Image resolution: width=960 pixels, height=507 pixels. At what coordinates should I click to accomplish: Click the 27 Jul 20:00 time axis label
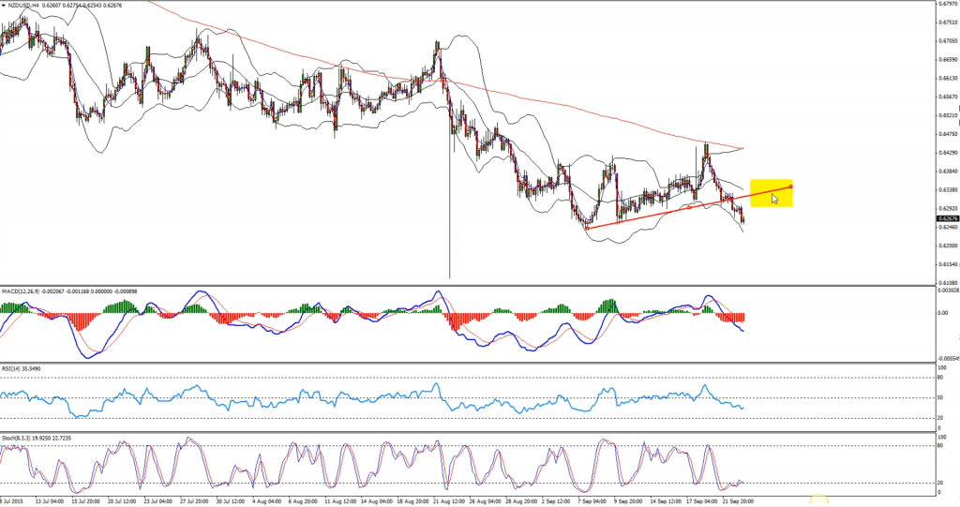coord(195,501)
